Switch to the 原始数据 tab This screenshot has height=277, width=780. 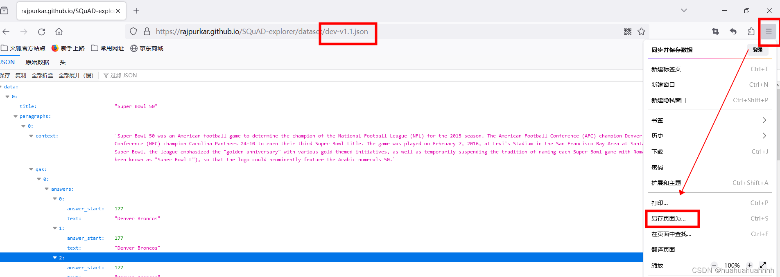[37, 62]
